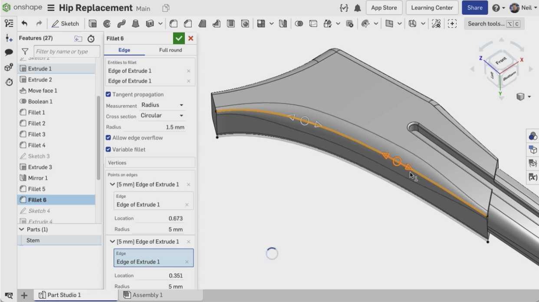The width and height of the screenshot is (539, 302).
Task: Open the comments panel speech bubble
Action: tap(9, 52)
